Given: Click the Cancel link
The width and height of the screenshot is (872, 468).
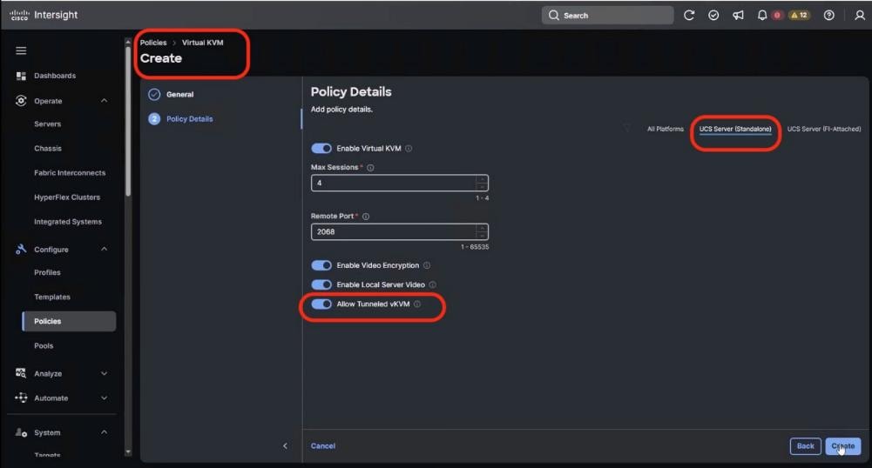Looking at the screenshot, I should click(323, 445).
